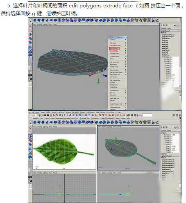
Task: Choose Merge Vertices menu item
Action: pyautogui.click(x=114, y=70)
